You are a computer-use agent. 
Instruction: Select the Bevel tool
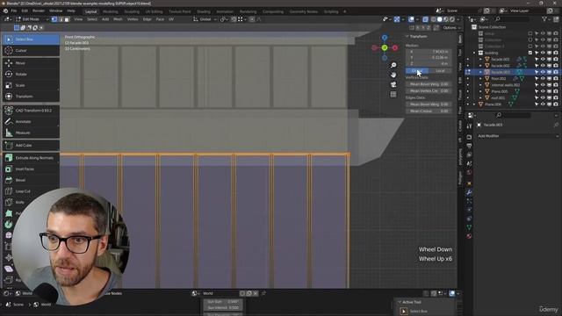tap(31, 180)
